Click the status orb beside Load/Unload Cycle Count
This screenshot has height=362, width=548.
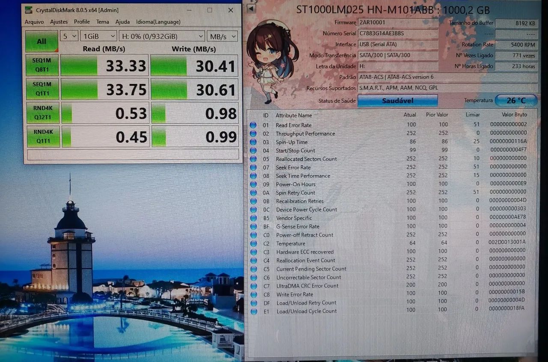coord(254,311)
